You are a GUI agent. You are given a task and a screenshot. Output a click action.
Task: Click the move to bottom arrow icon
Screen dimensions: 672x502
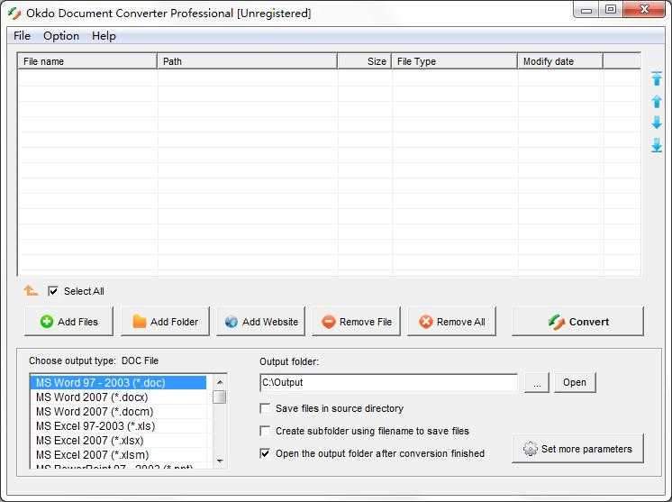657,145
